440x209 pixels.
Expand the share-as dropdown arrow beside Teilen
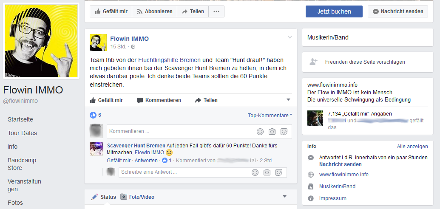point(288,100)
